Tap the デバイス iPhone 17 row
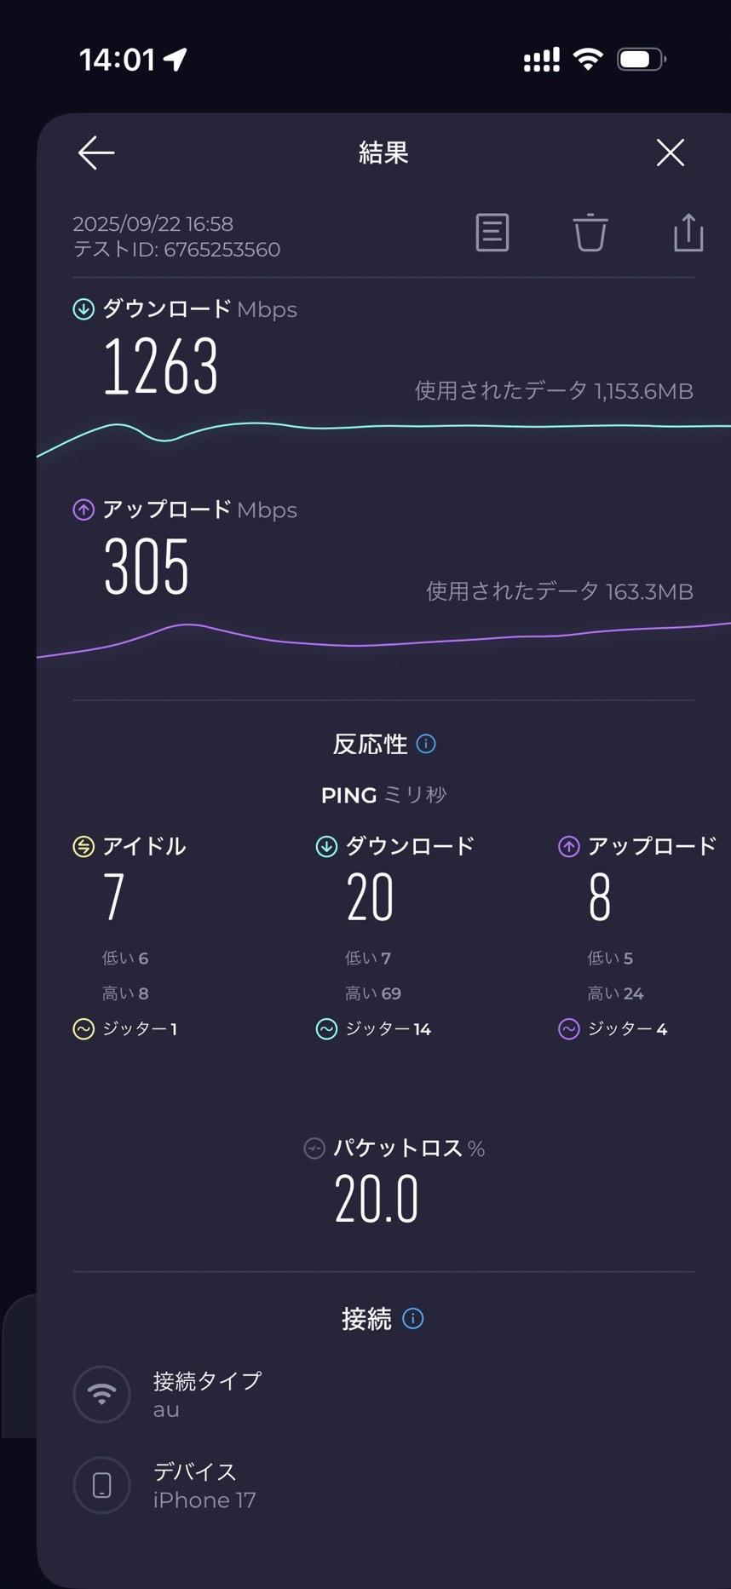The height and width of the screenshot is (1589, 731). tap(204, 1485)
